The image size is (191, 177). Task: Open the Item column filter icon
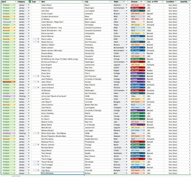pyautogui.click(x=83, y=2)
